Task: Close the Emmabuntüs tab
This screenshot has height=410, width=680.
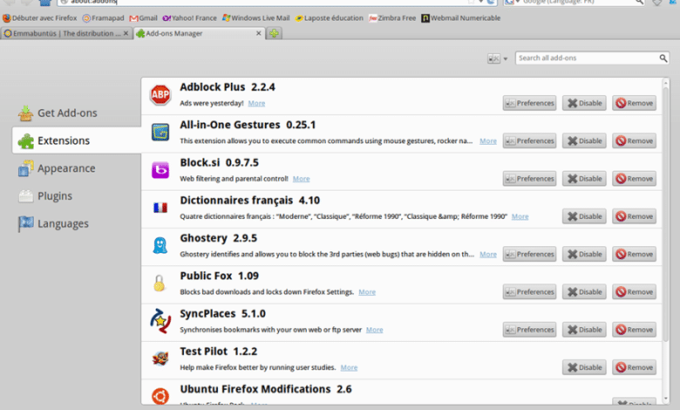Action: pos(126,33)
